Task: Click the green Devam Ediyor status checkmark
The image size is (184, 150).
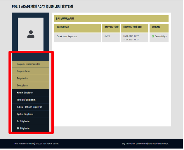Action: point(153,36)
